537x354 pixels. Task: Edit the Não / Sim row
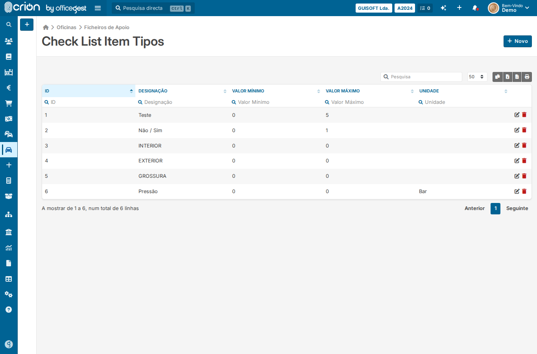tap(517, 130)
